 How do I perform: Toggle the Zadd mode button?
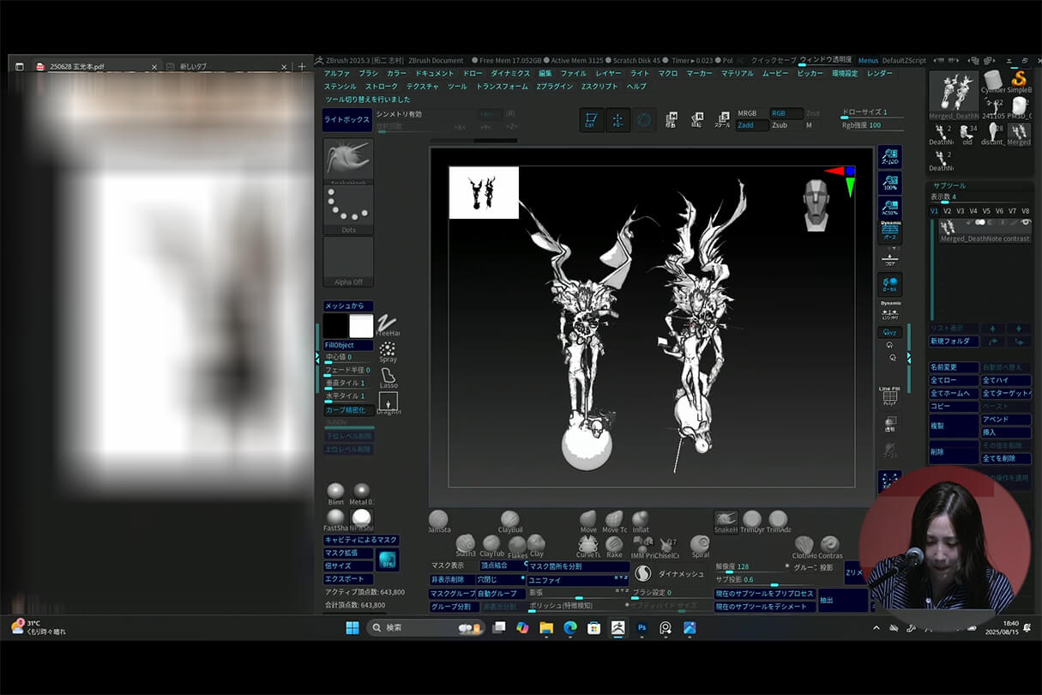(750, 125)
